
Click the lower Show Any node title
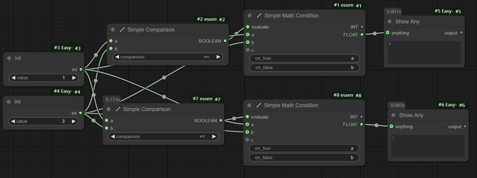(x=411, y=115)
